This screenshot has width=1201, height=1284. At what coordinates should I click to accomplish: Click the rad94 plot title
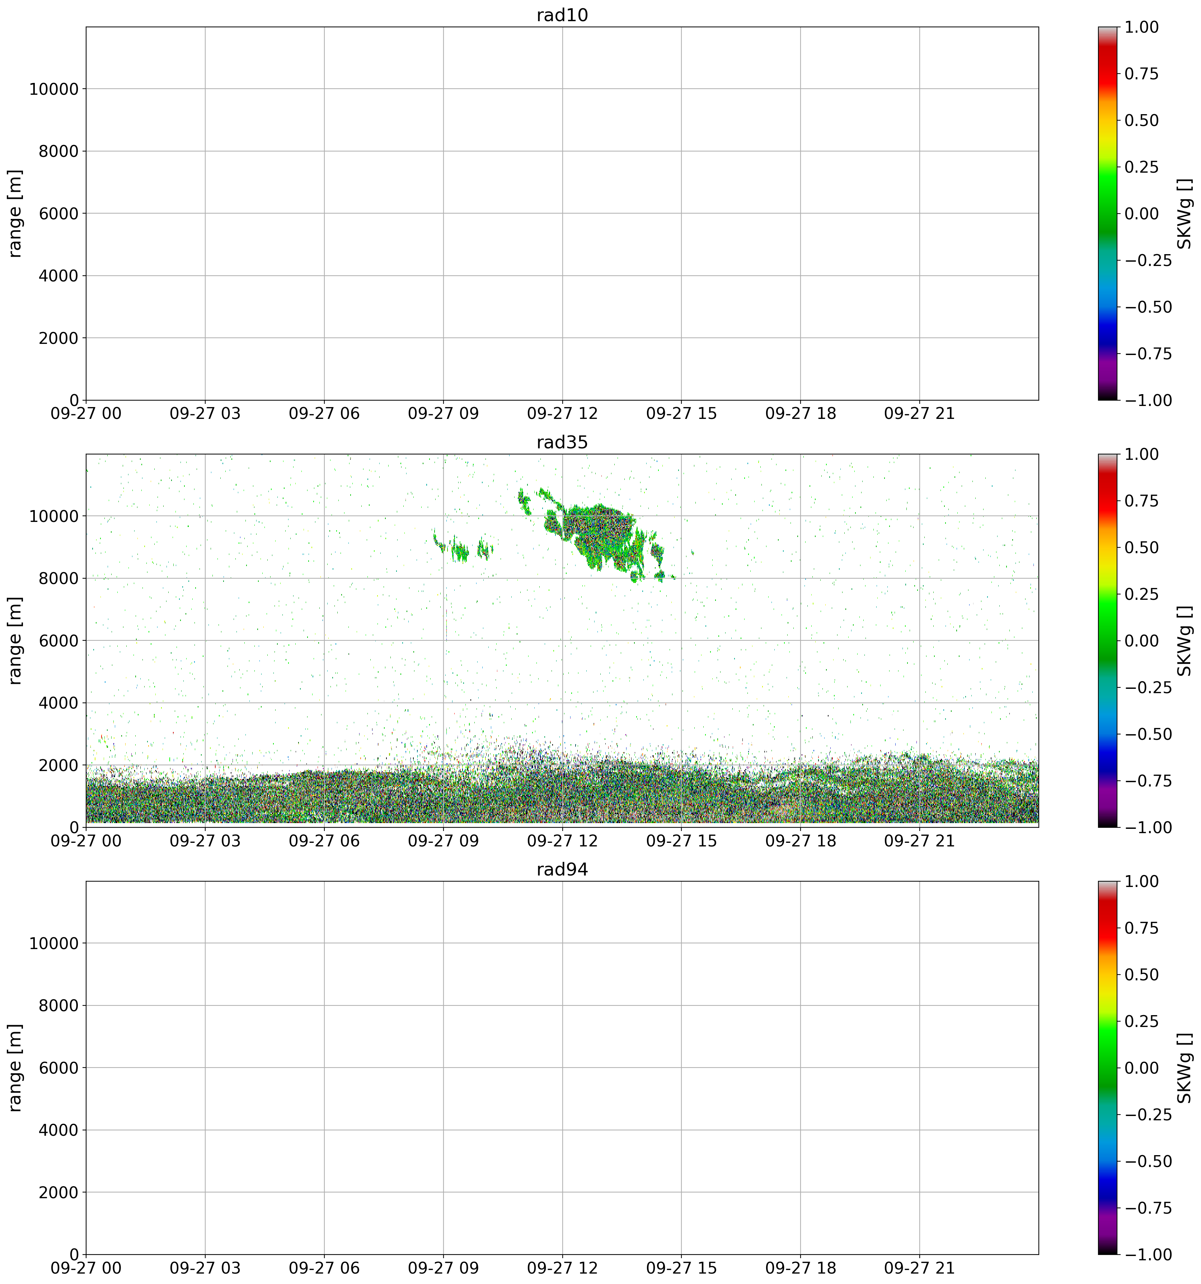click(562, 869)
